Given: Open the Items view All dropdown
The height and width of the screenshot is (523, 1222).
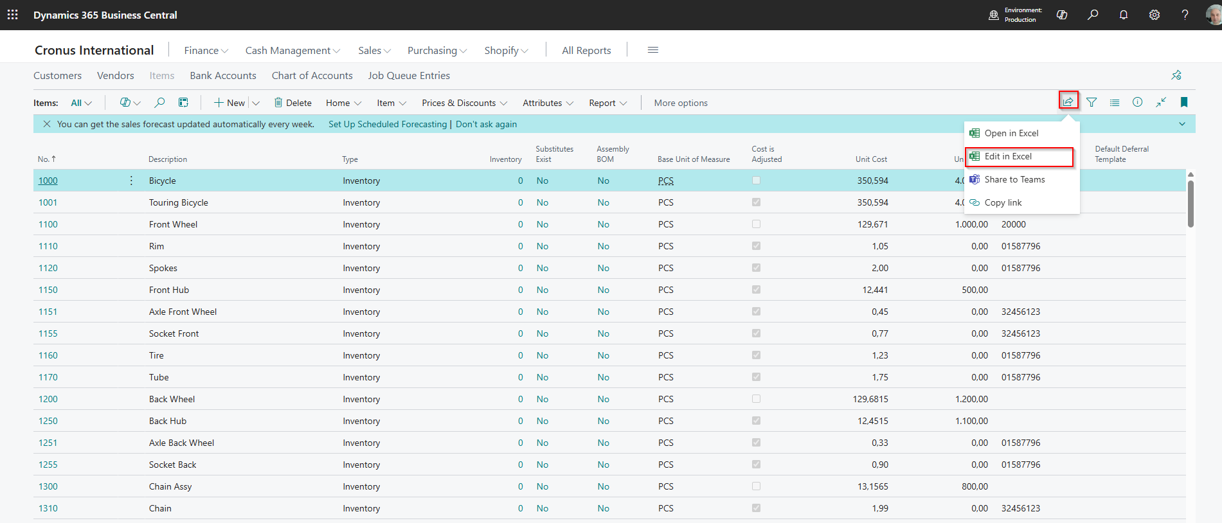Looking at the screenshot, I should pyautogui.click(x=82, y=103).
